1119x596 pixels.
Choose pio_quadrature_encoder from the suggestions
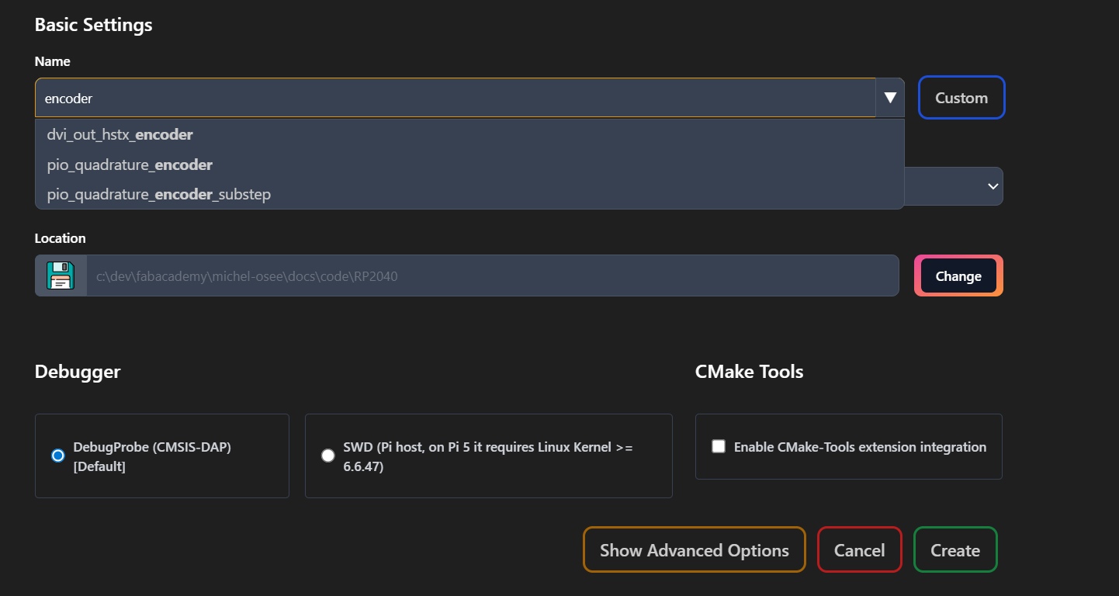(x=130, y=165)
